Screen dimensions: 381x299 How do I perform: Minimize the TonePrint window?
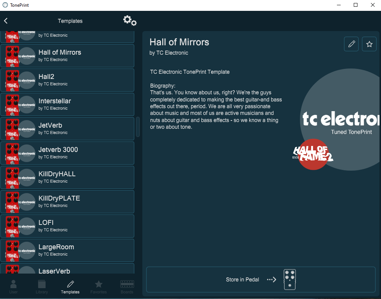[x=339, y=5]
